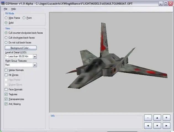Viewport: 174px width, 132px height.
Task: Minimize the O2Viewer window
Action: [160, 4]
